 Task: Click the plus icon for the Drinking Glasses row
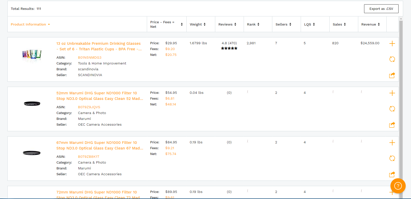[392, 43]
